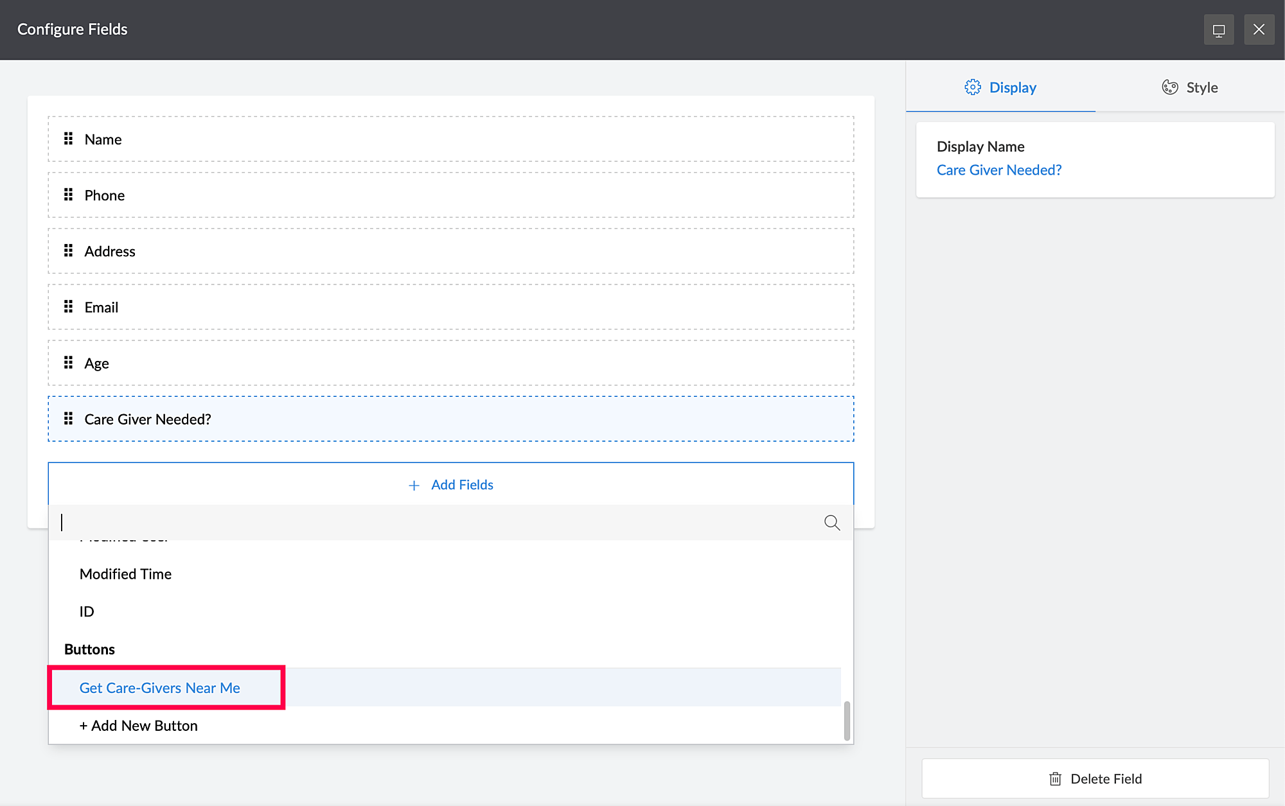
Task: Click the monitor preview icon in header
Action: tap(1218, 30)
